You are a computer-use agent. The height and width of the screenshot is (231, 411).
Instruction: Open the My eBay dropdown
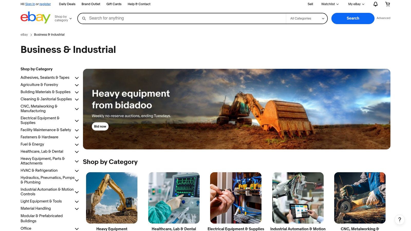point(356,4)
